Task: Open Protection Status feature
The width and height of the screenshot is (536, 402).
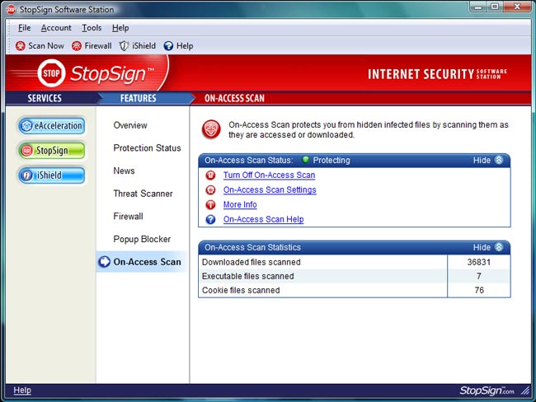Action: (x=147, y=148)
